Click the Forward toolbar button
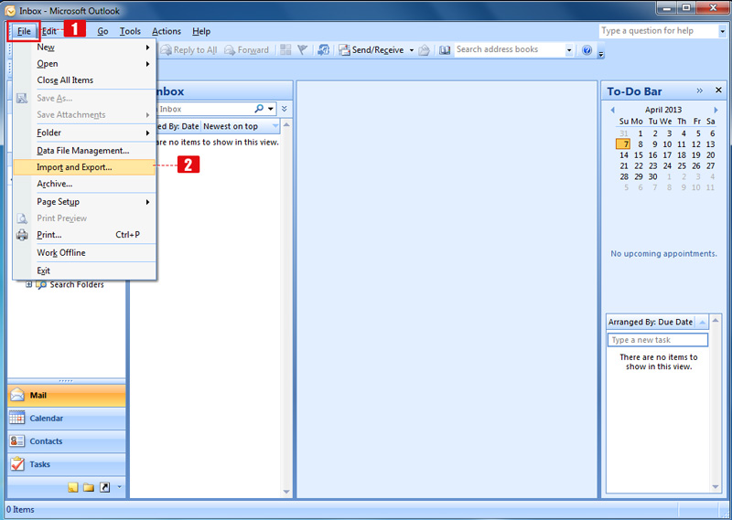 tap(246, 50)
